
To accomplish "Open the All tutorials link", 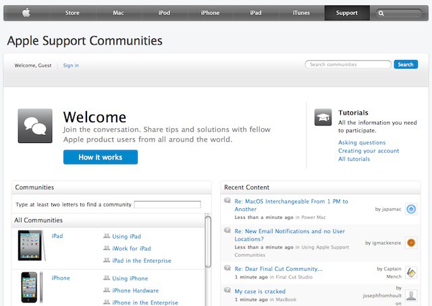I will click(x=354, y=159).
